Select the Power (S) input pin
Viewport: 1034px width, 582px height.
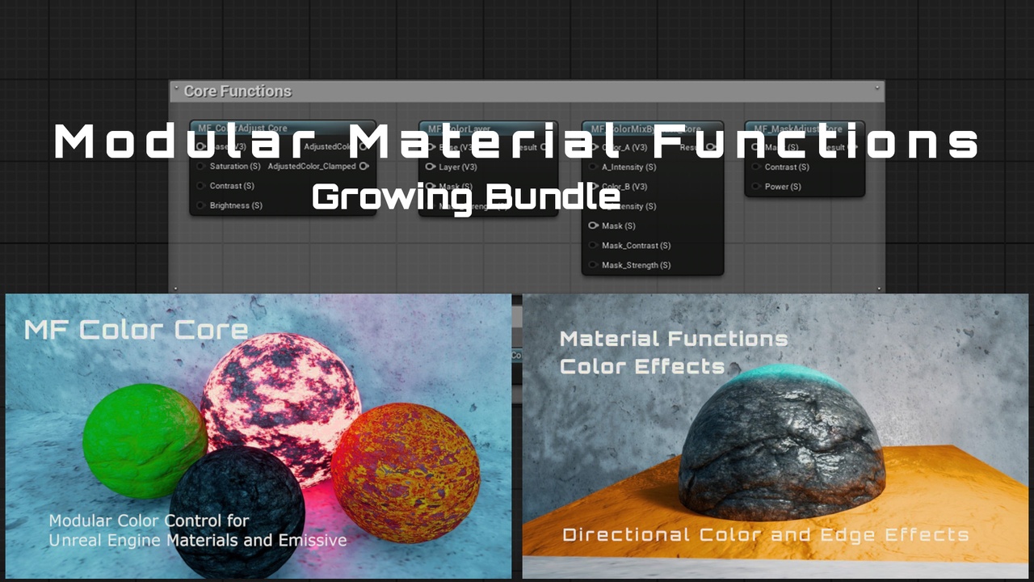click(756, 186)
